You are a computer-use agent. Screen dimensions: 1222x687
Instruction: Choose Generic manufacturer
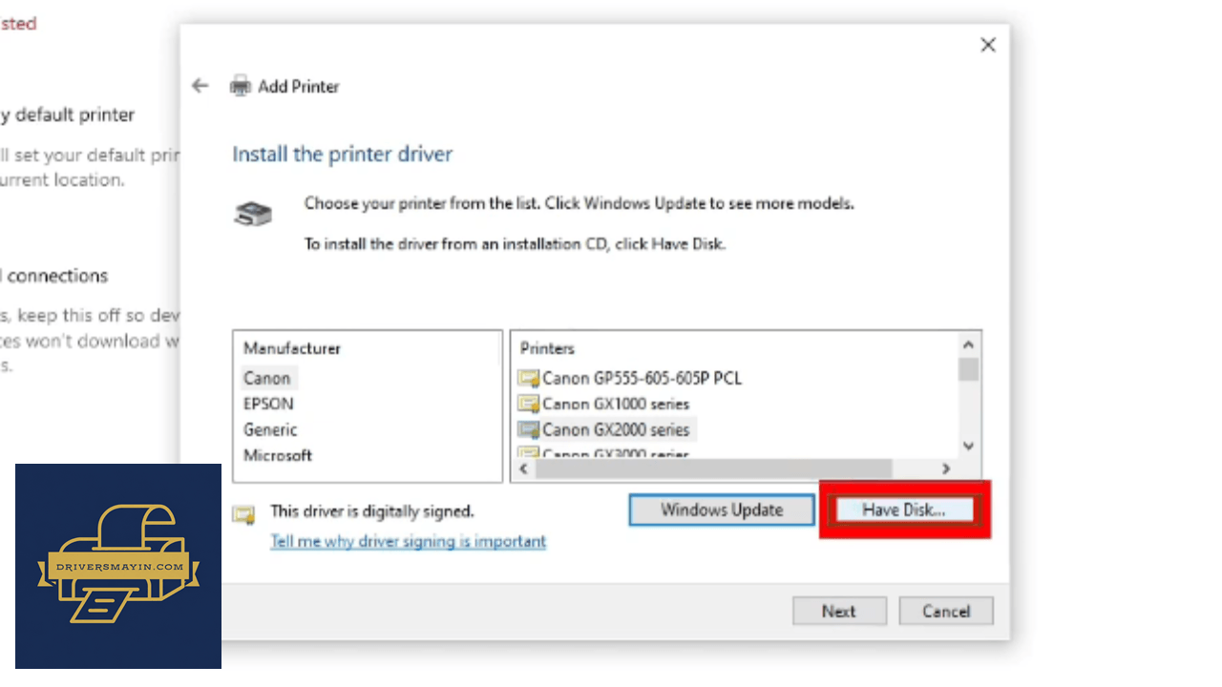pyautogui.click(x=270, y=429)
